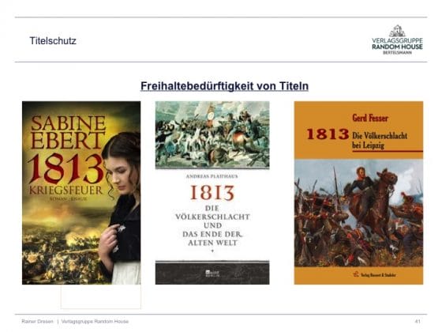Select the red 1813 on Kriegsfeuer cover
The height and width of the screenshot is (332, 442).
(x=66, y=169)
